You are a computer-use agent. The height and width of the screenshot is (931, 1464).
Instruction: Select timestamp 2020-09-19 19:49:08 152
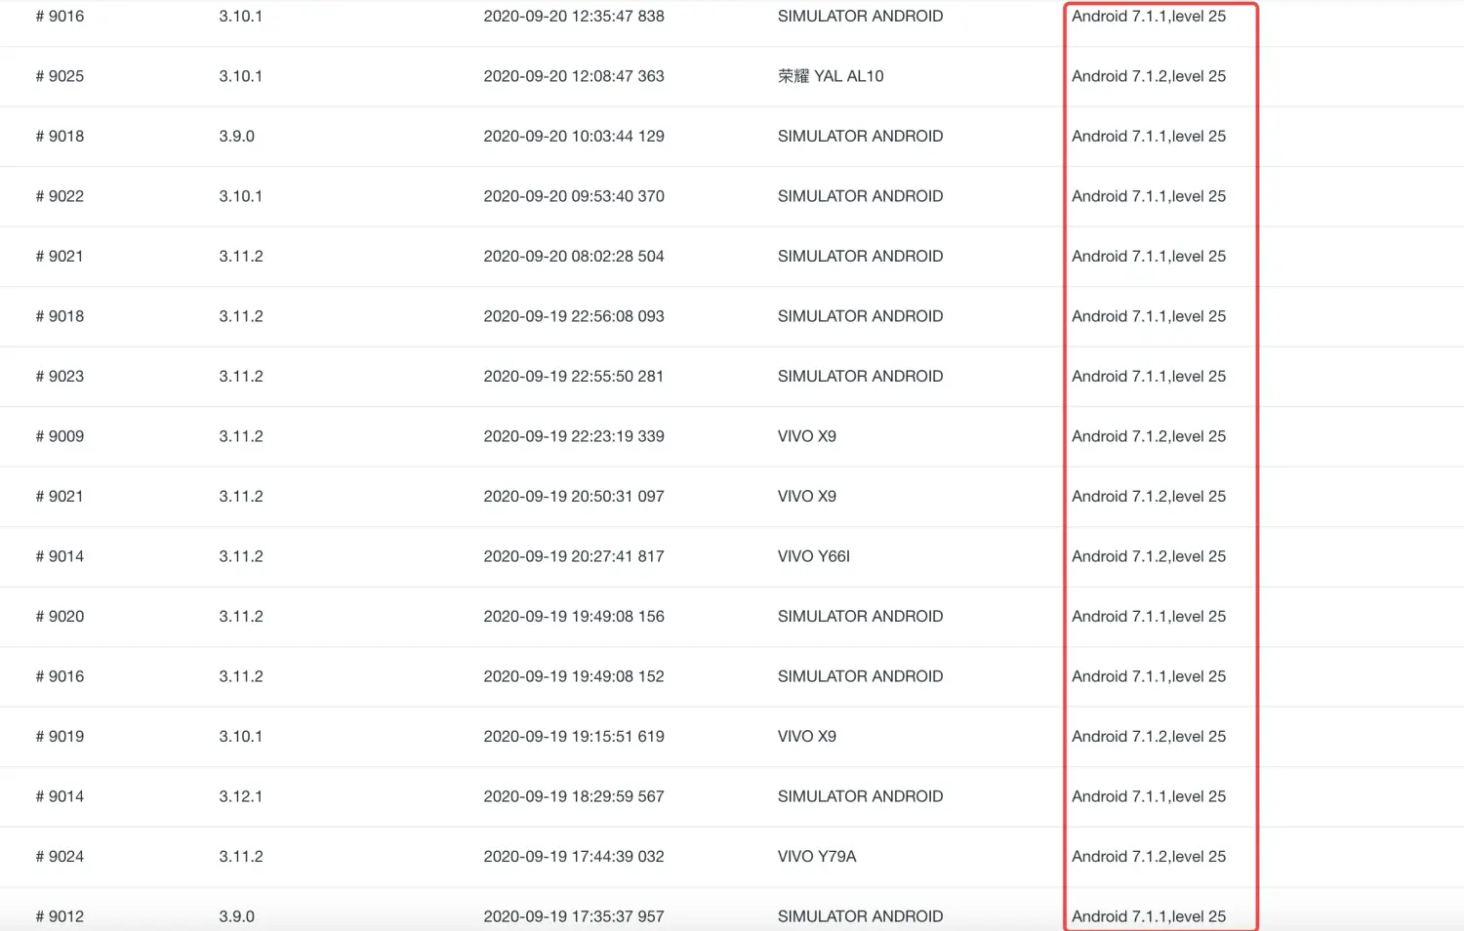pos(574,676)
